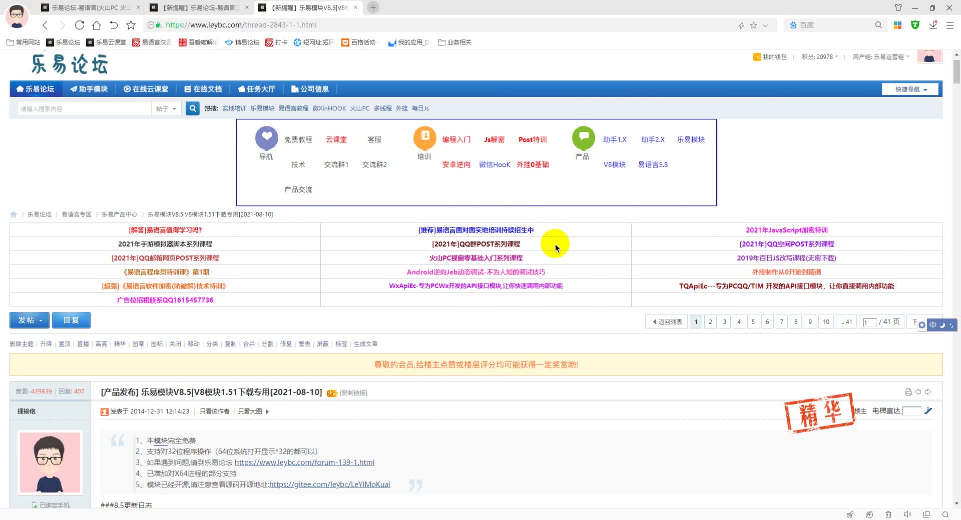Click the 回复 reply button
This screenshot has height=520, width=961.
(71, 320)
